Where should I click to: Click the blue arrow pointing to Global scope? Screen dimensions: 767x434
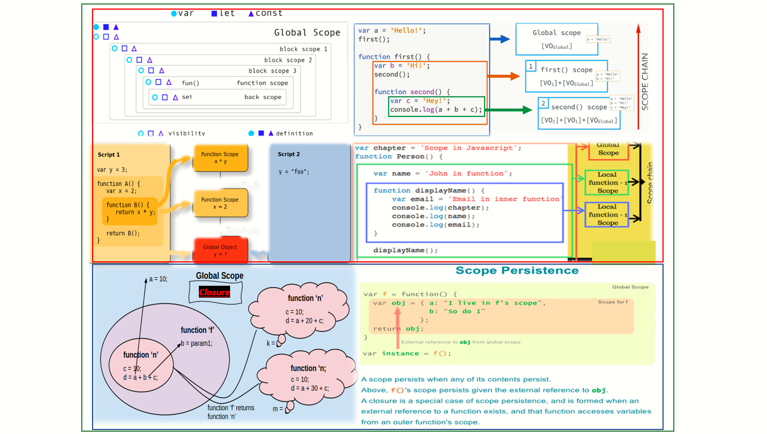(x=499, y=39)
